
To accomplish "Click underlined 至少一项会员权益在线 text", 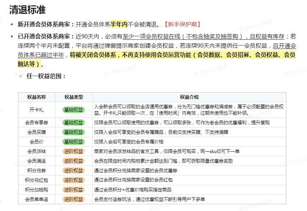I will [151, 36].
